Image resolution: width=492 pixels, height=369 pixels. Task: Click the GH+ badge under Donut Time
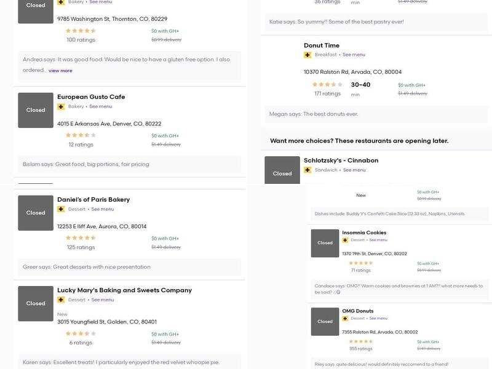point(307,55)
